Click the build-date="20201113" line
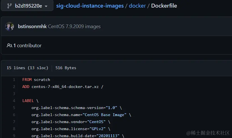The height and width of the screenshot is (138, 232). click(x=78, y=136)
